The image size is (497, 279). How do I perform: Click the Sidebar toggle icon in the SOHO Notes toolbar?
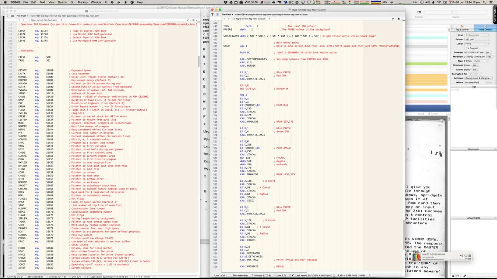(419, 12)
